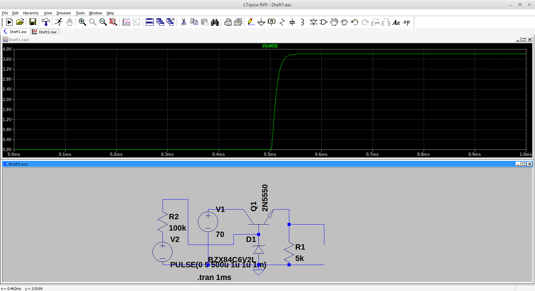Place a Ground symbol
535x291 pixels.
click(x=261, y=22)
